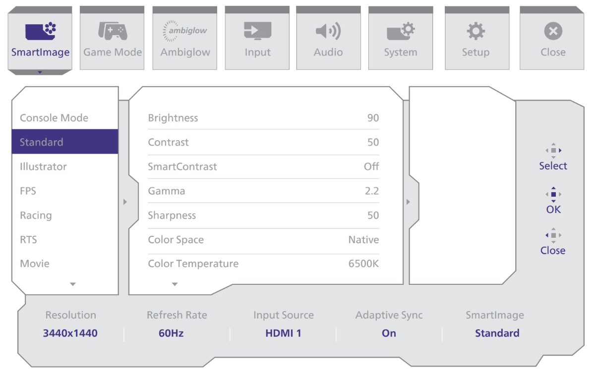The image size is (595, 373).
Task: Open the Ambiglow tab
Action: (x=185, y=38)
